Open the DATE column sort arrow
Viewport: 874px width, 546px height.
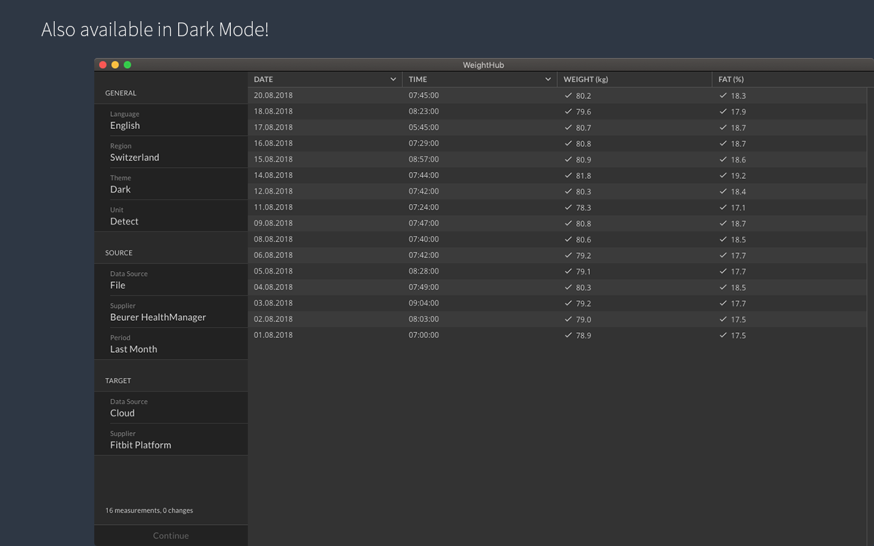(x=393, y=79)
